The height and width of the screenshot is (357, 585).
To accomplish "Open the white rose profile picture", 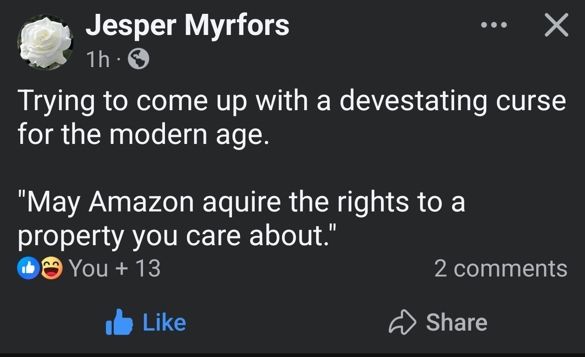I will (45, 42).
